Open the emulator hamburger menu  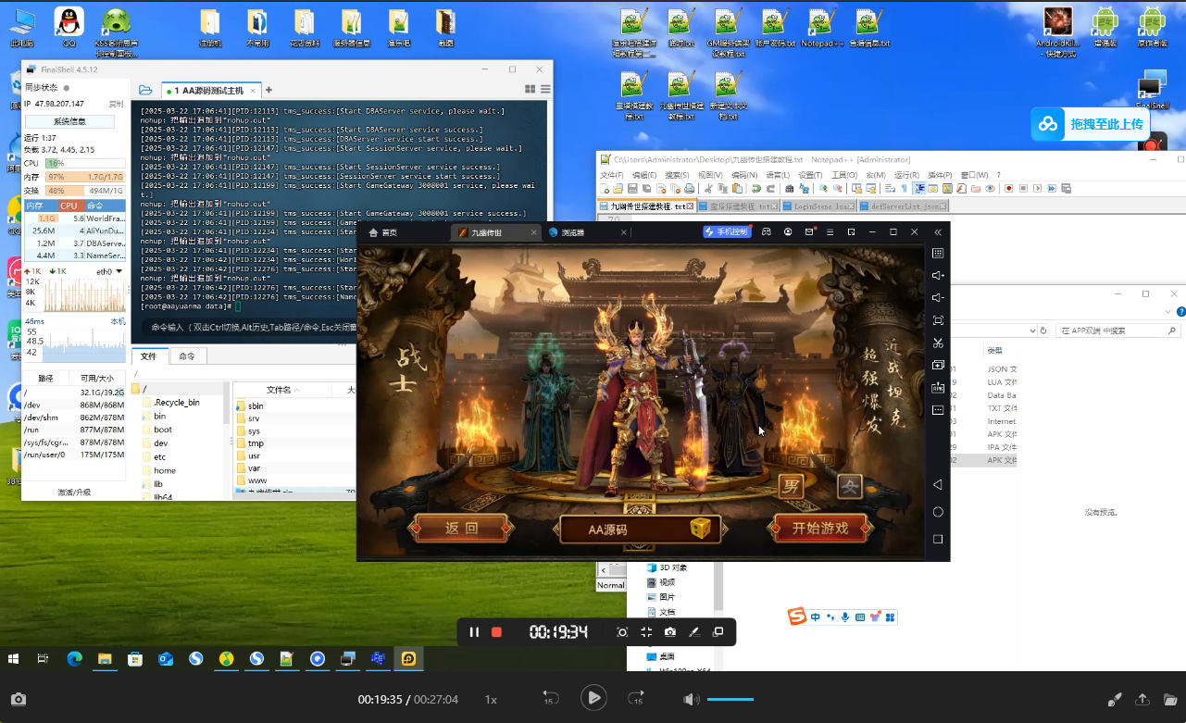coord(830,232)
